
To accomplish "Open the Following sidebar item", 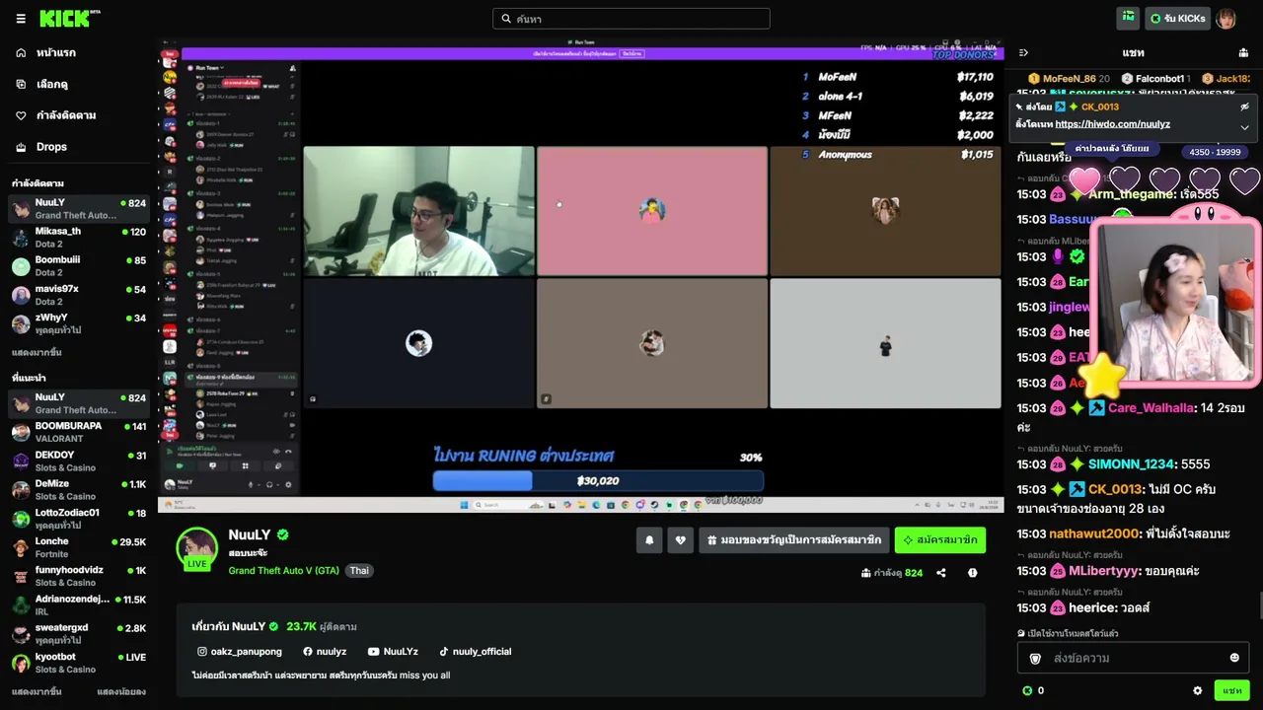I will (x=79, y=115).
